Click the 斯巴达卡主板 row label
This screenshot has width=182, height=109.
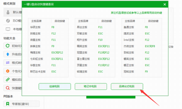coord(38,72)
